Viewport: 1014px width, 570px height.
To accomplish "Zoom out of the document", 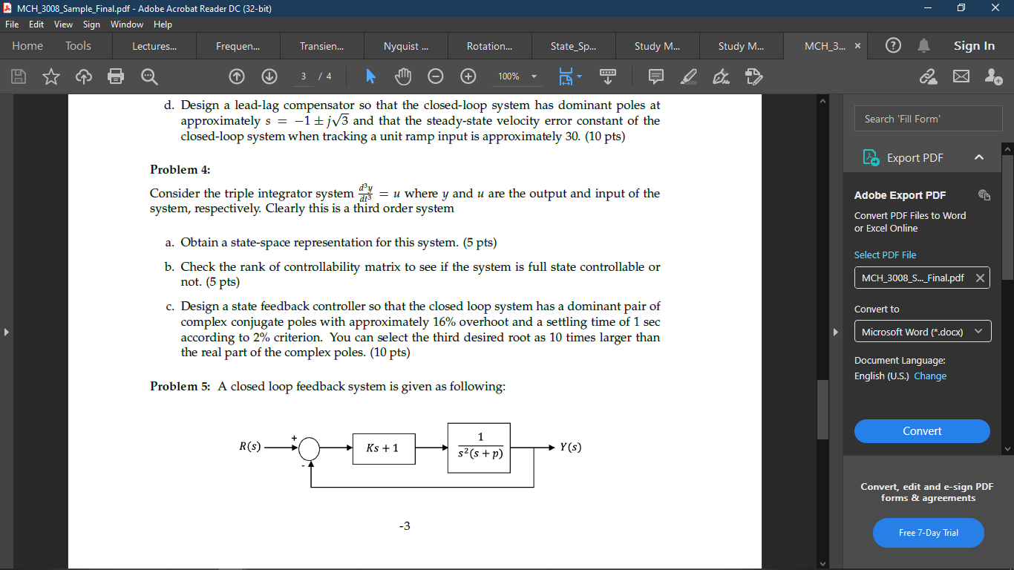I will pos(436,76).
